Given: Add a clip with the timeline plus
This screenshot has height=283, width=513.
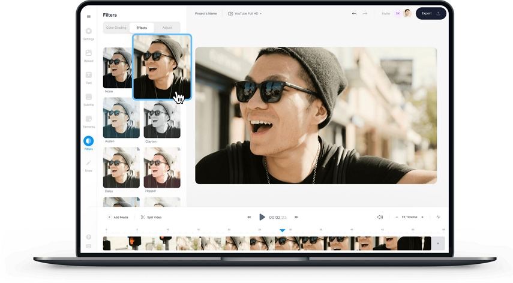Looking at the screenshot, I should (438, 243).
